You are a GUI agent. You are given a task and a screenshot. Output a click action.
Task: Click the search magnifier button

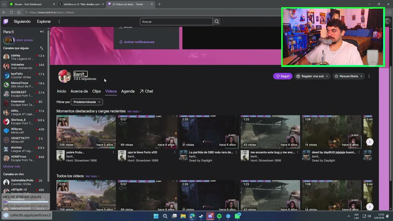tap(217, 21)
